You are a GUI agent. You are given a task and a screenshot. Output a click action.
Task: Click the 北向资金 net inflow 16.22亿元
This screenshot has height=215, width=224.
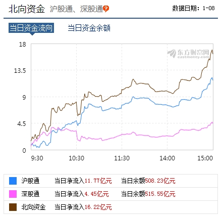[x=98, y=207]
